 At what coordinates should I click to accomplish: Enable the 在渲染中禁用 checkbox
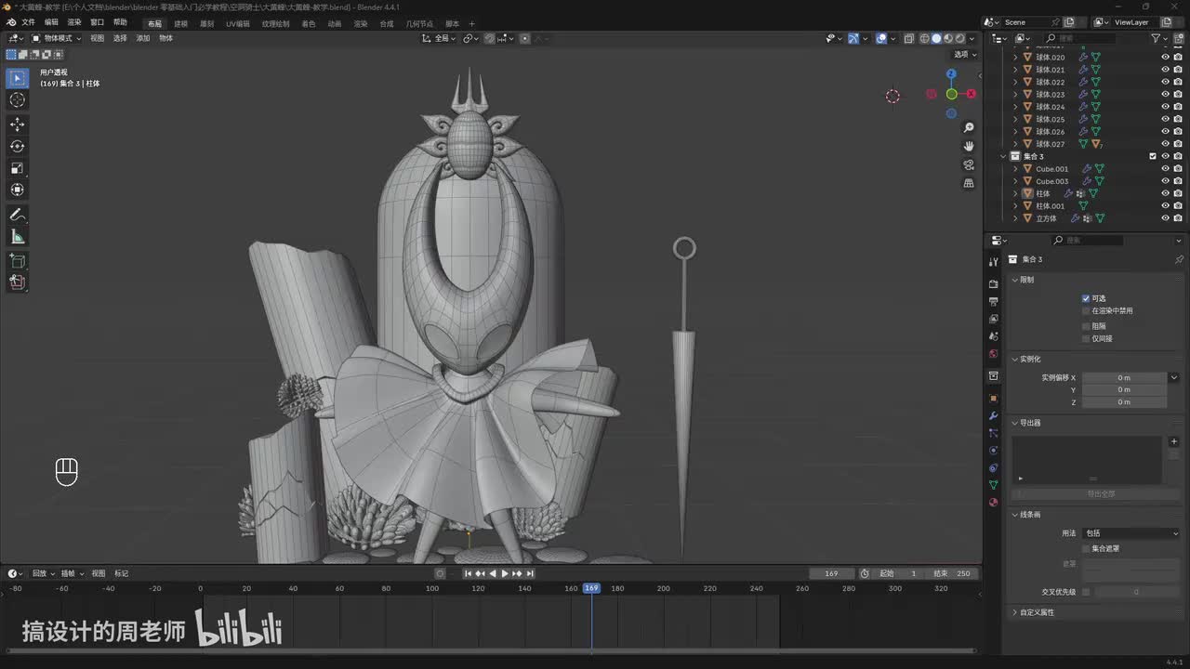[1086, 311]
